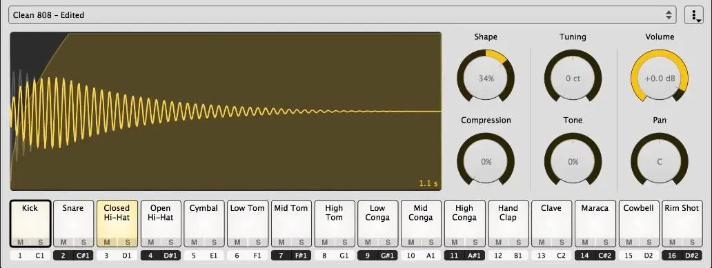Image resolution: width=712 pixels, height=268 pixels.
Task: Mute the Rim Shot pad
Action: tap(672, 242)
